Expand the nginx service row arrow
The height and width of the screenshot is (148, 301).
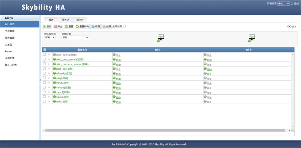49,97
